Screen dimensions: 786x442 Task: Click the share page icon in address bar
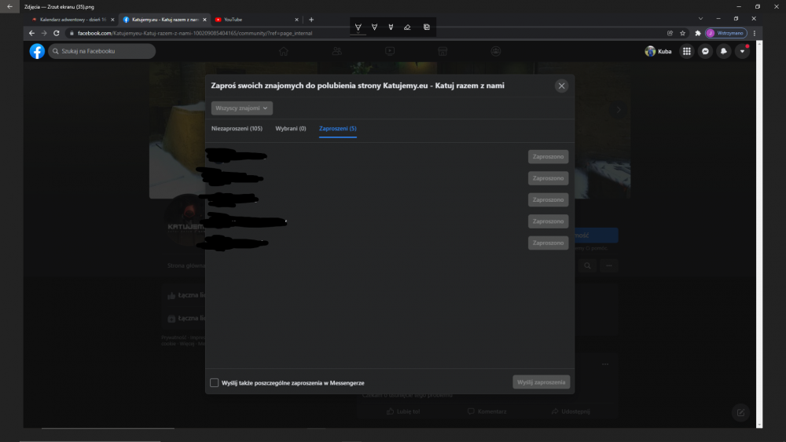(670, 33)
